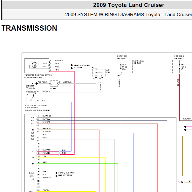Click the "2009 SYSTEM WIRING DIAGRAMS" subtitle line
The image size is (192, 192).
(x=128, y=15)
